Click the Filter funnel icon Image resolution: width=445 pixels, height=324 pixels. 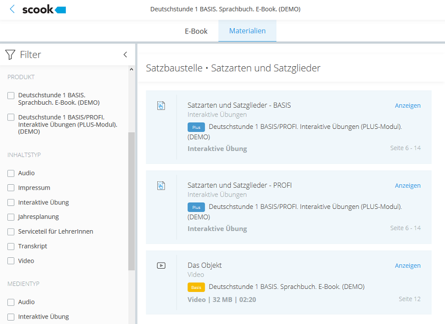[10, 55]
